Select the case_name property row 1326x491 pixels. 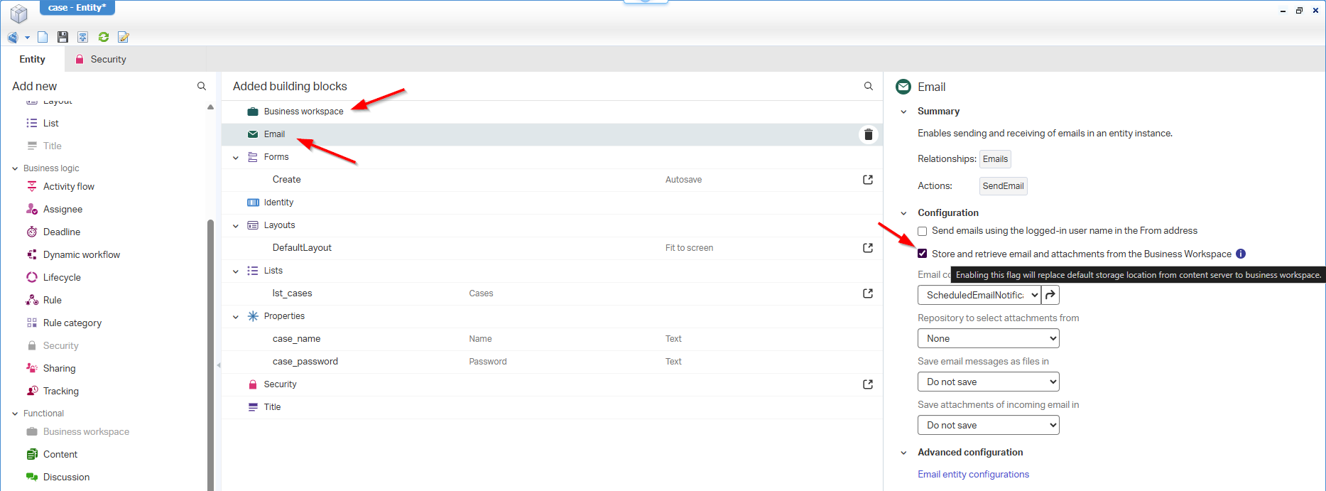pyautogui.click(x=552, y=339)
